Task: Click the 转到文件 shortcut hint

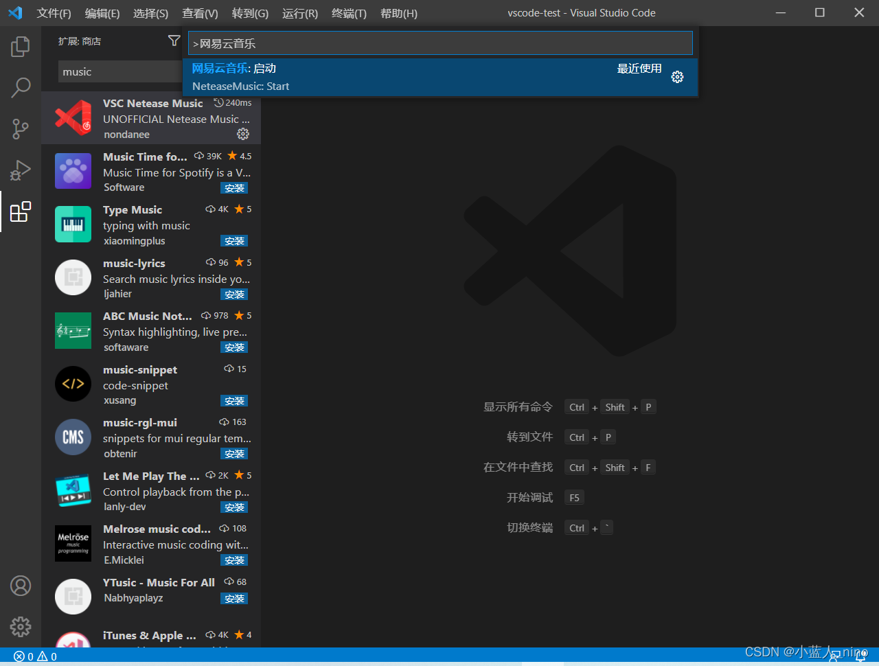Action: [x=529, y=437]
